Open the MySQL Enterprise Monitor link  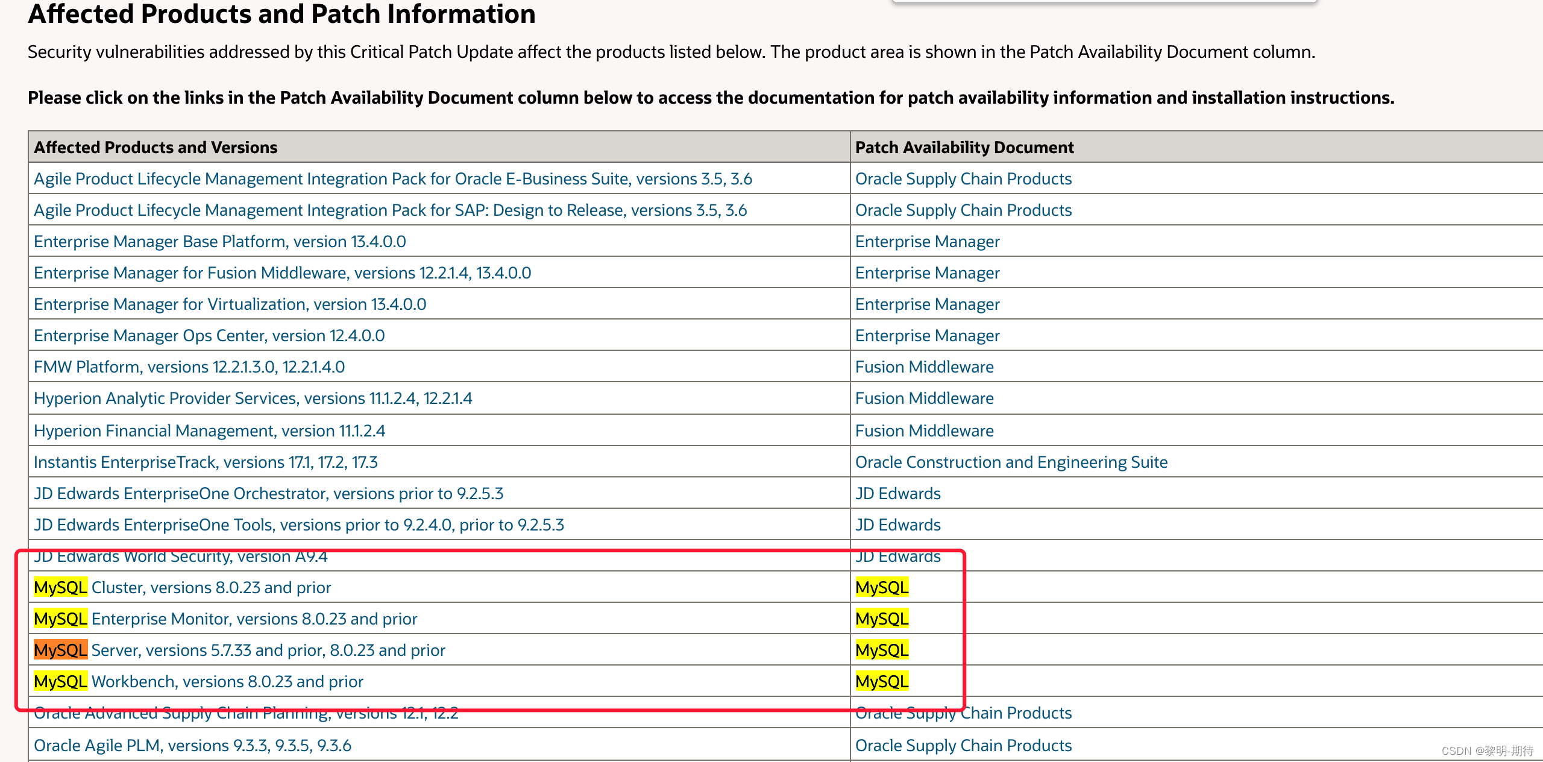225,619
